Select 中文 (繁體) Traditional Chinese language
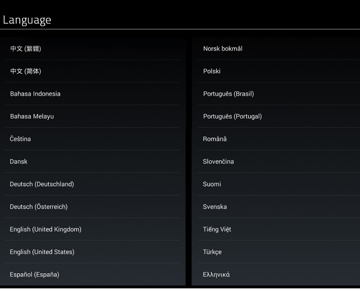This screenshot has width=360, height=291. 26,49
